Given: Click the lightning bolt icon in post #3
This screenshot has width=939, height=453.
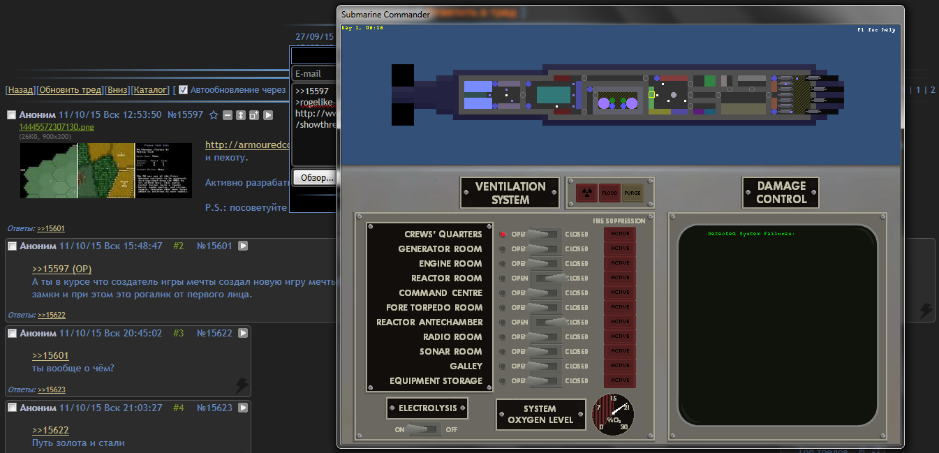Looking at the screenshot, I should pos(242,385).
